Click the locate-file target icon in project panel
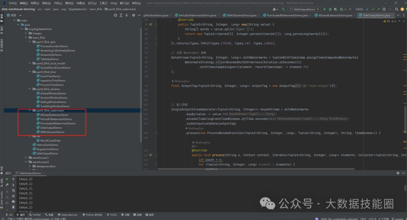This screenshot has width=407, height=220. click(115, 15)
